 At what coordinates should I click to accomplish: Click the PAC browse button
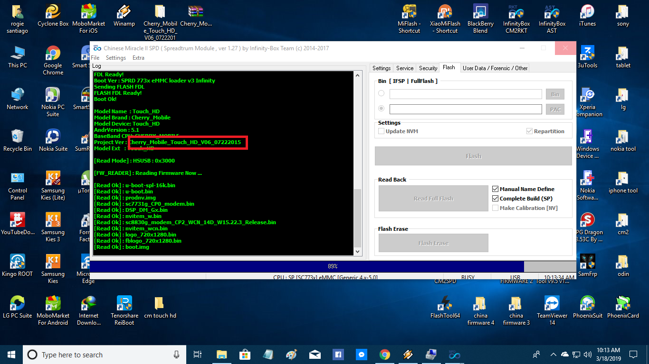click(x=555, y=109)
